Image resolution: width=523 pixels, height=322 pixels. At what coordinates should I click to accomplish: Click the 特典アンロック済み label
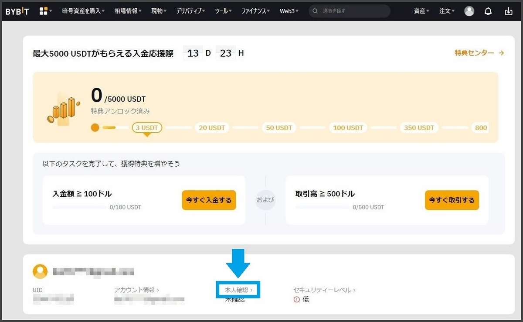(120, 111)
